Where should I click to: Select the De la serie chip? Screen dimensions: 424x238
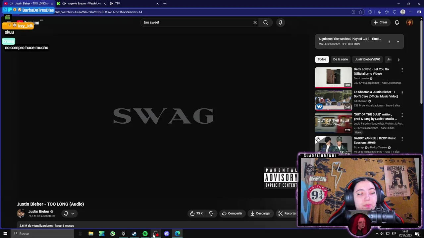coord(341,59)
